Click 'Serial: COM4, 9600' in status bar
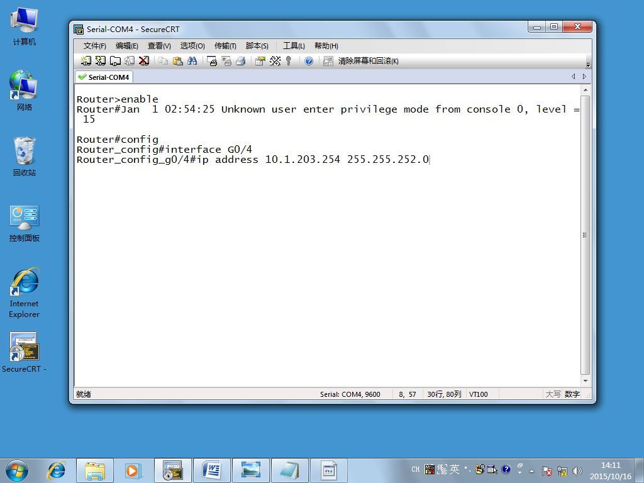The image size is (644, 483). pyautogui.click(x=350, y=394)
